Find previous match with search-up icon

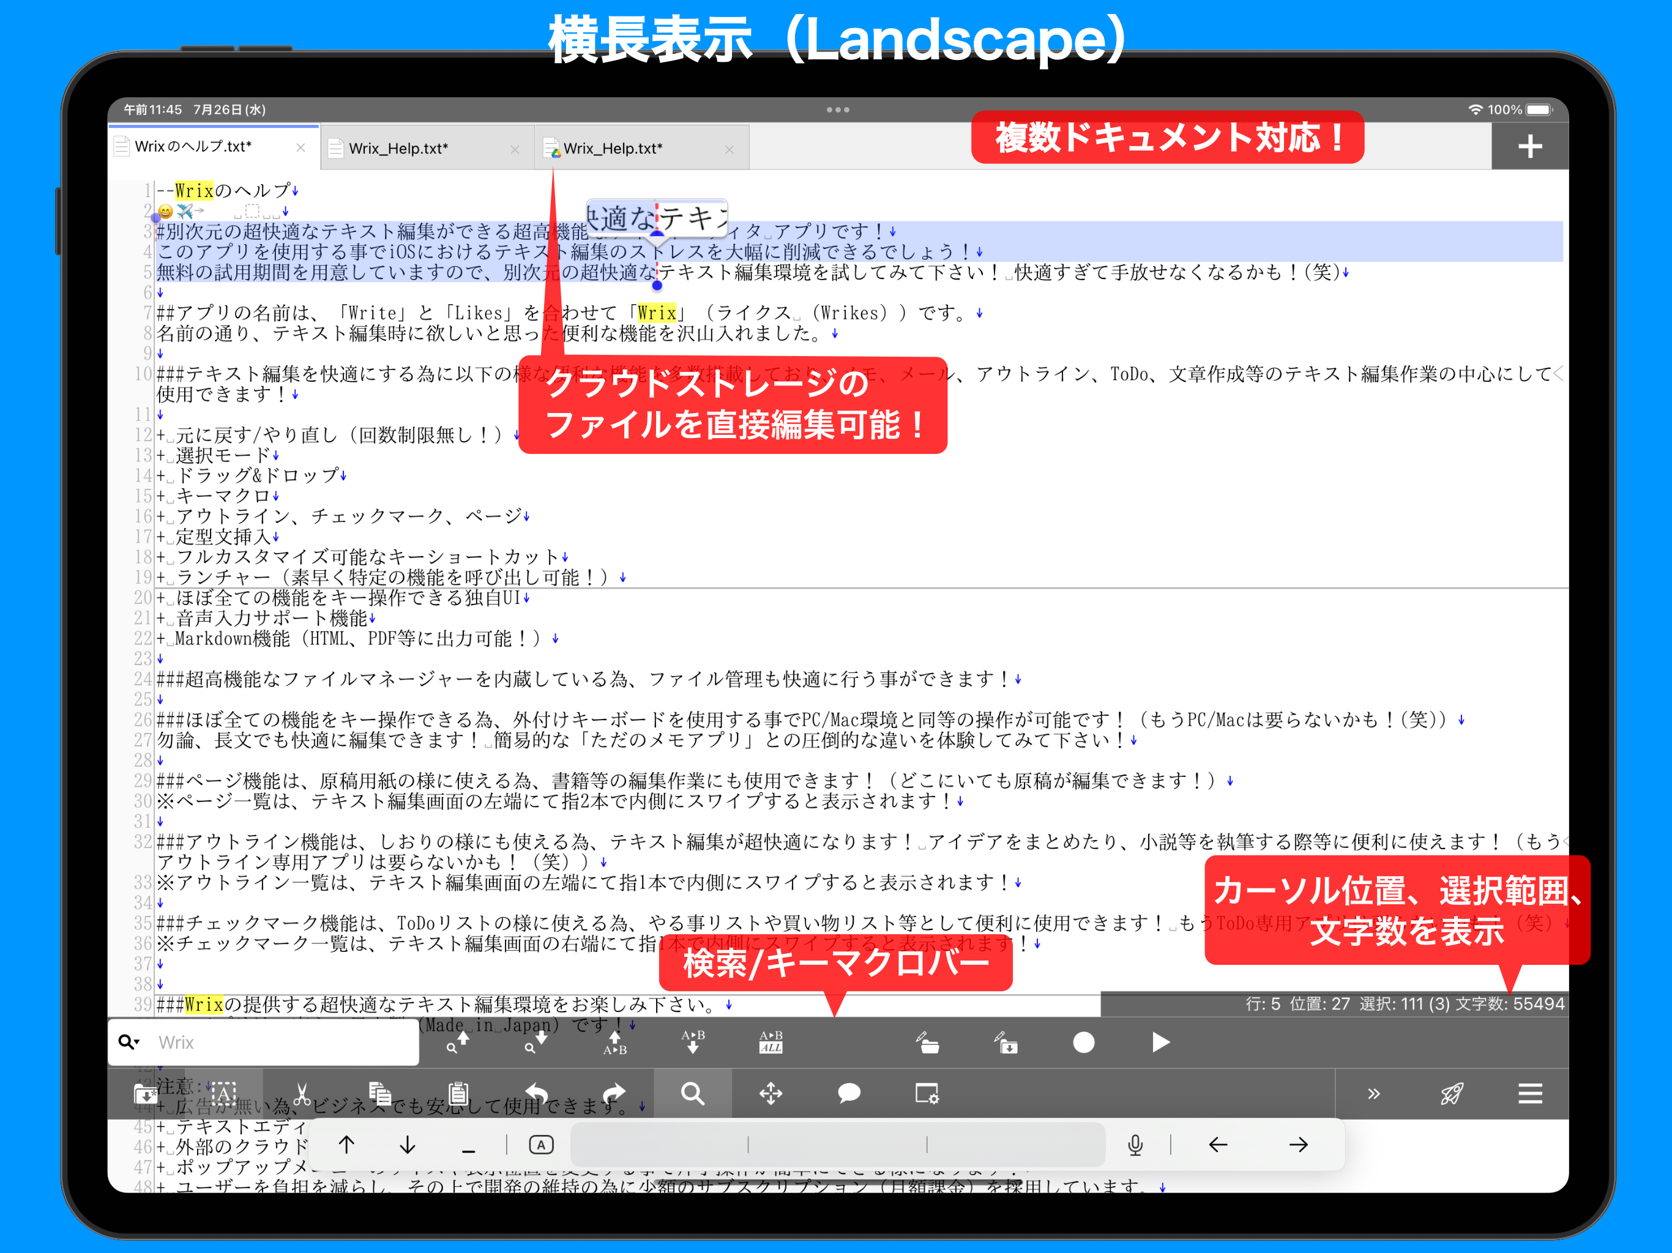(x=457, y=1042)
